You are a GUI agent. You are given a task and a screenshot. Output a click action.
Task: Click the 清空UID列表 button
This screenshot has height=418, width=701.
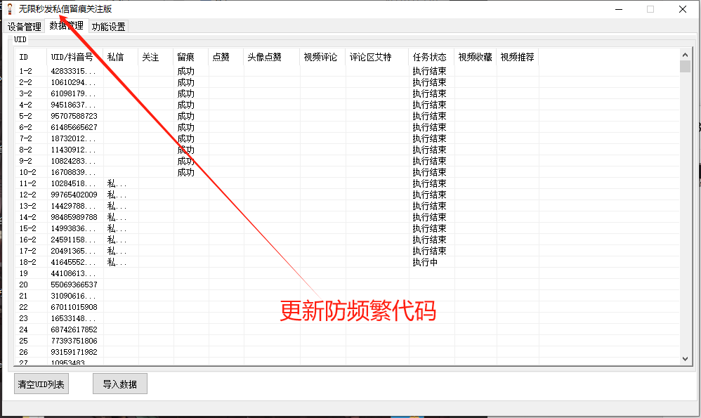[41, 384]
